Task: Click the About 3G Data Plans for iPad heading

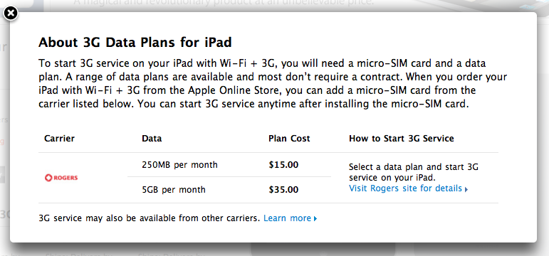Action: coord(135,43)
